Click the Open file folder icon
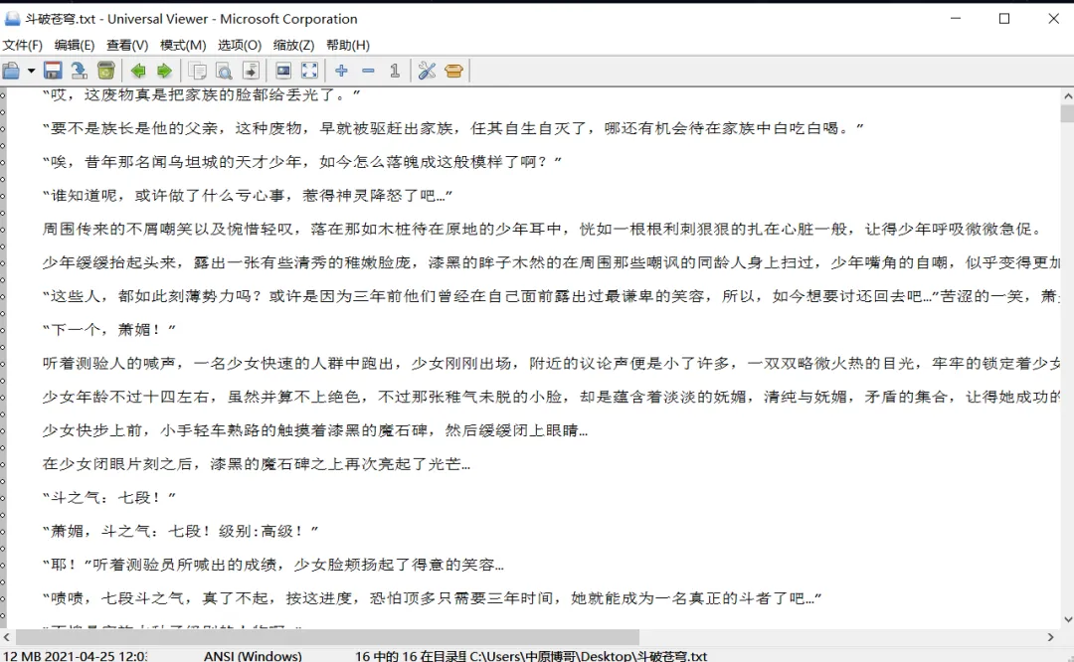Screen dimensions: 1074x662 pyautogui.click(x=11, y=71)
